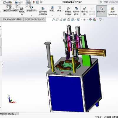118x118 pixels.
Task: Open File Properties icon next to traffic light
Action: (37, 2)
